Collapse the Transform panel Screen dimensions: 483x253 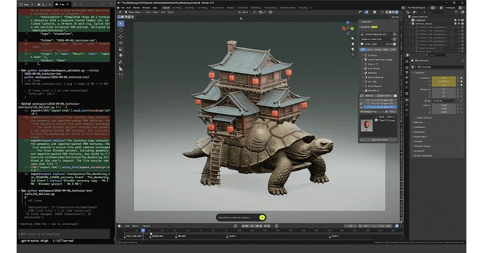(x=419, y=73)
